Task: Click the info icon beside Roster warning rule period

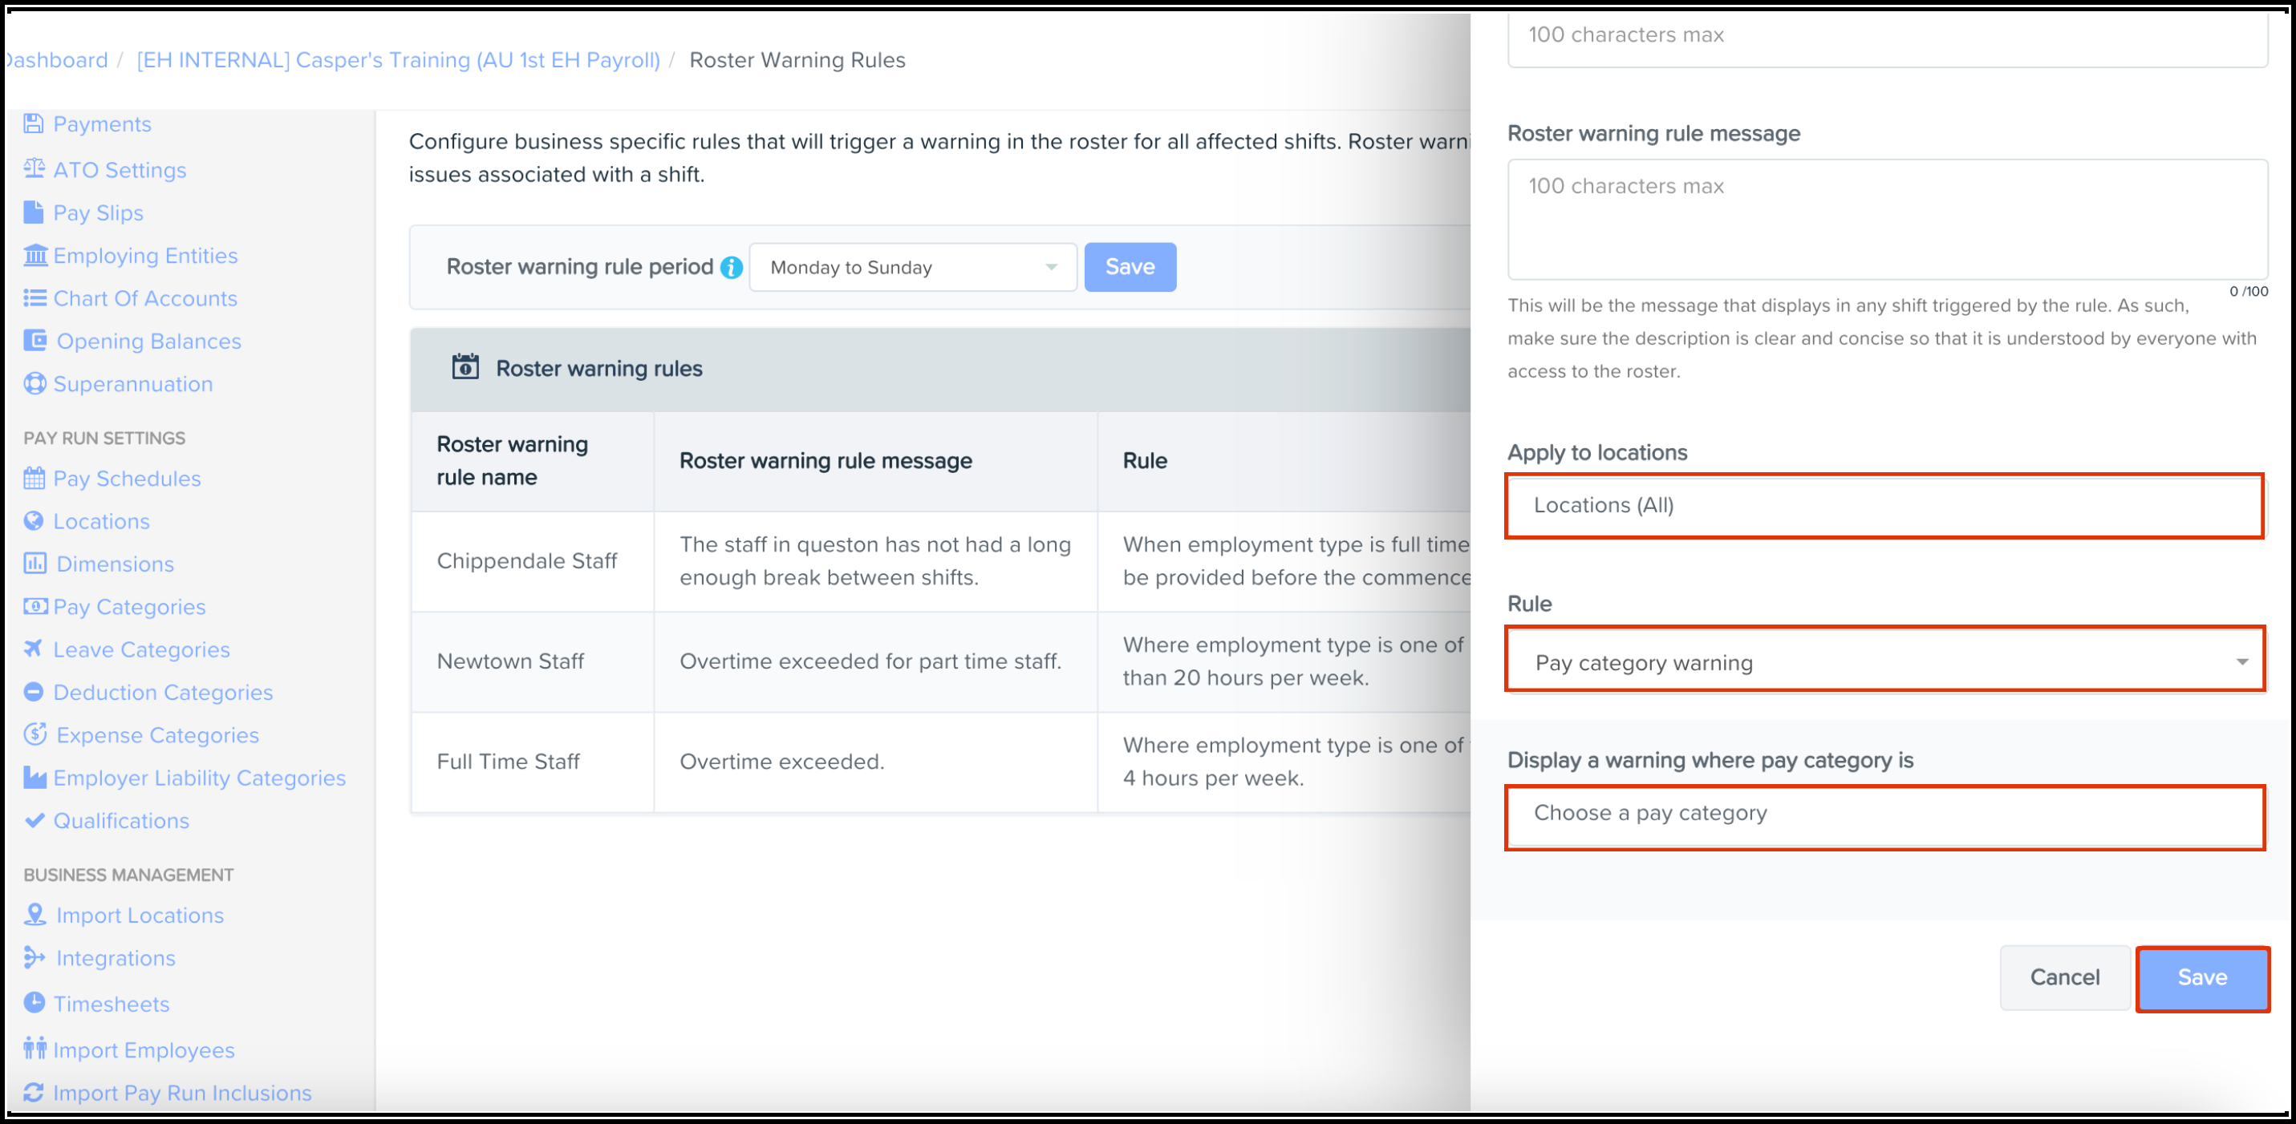Action: [731, 267]
